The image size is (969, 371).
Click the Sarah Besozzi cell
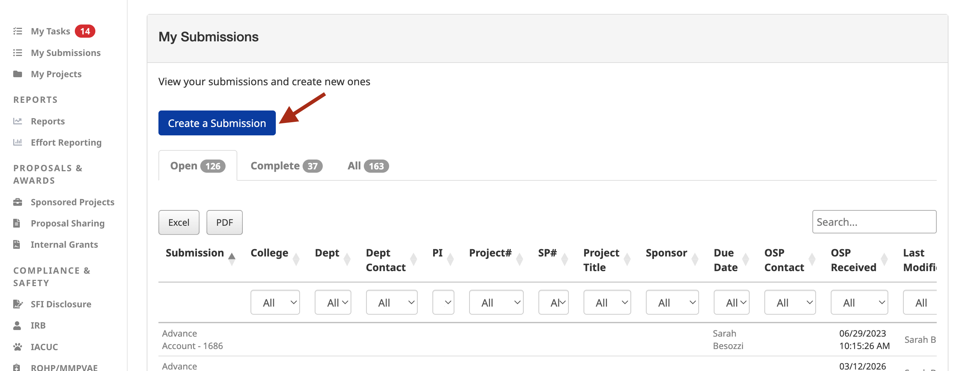click(728, 339)
